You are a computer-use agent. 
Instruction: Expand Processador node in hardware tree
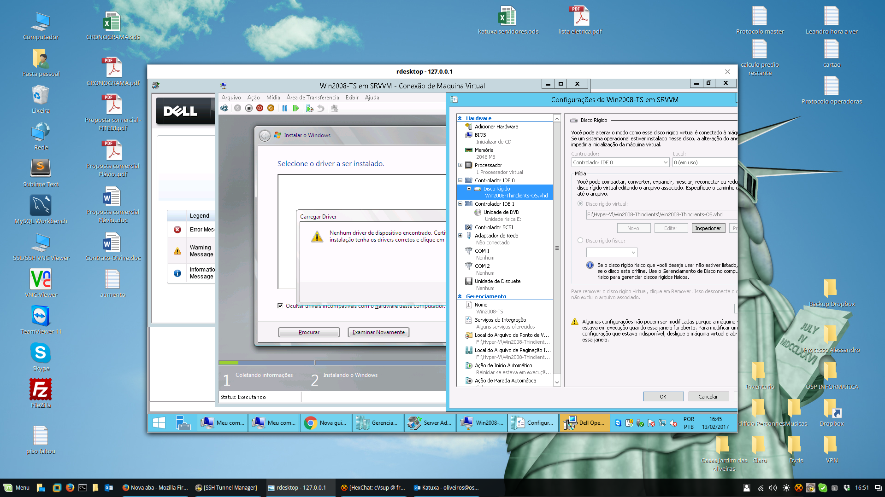coord(460,165)
